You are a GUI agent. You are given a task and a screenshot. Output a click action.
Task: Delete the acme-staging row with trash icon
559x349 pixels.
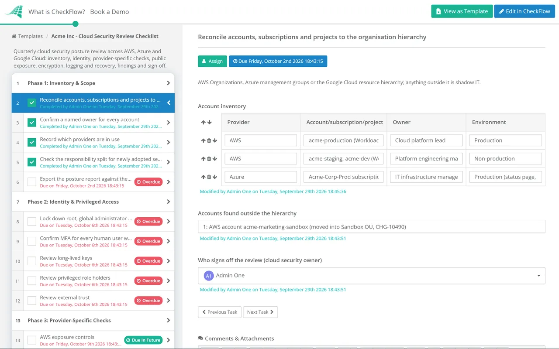point(209,159)
